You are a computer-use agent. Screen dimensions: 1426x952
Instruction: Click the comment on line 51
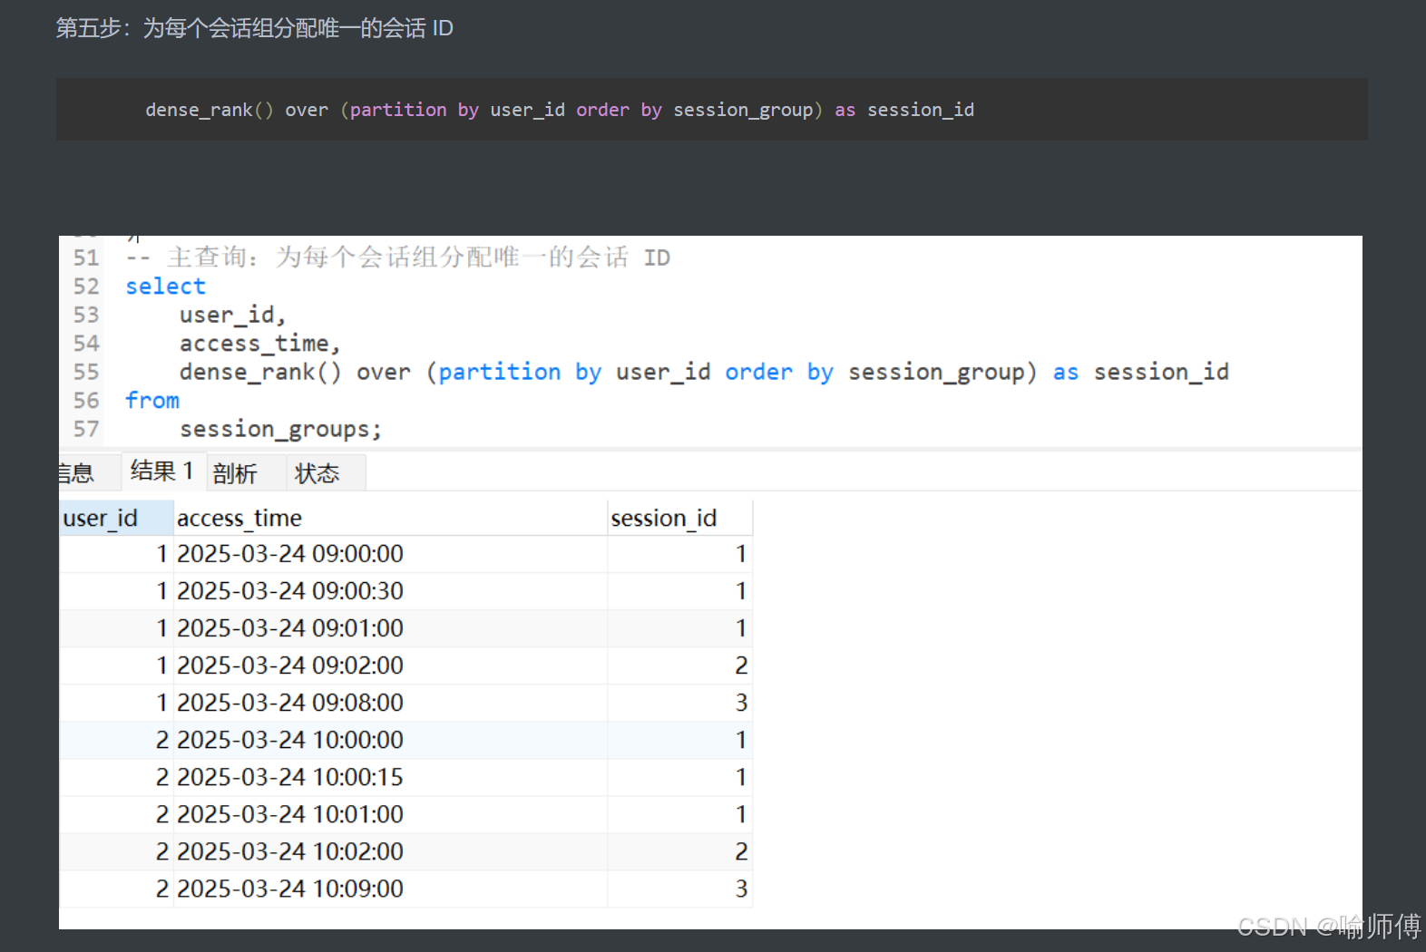pyautogui.click(x=397, y=257)
